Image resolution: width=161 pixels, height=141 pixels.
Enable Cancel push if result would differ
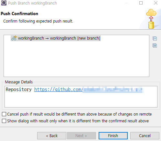tap(4, 114)
